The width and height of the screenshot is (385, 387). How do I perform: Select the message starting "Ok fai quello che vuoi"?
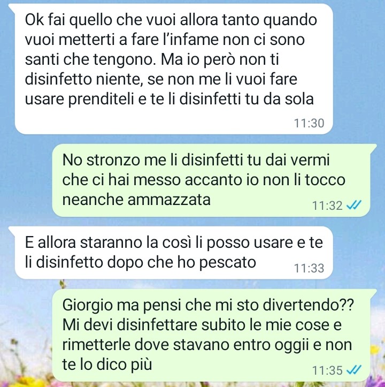click(174, 69)
